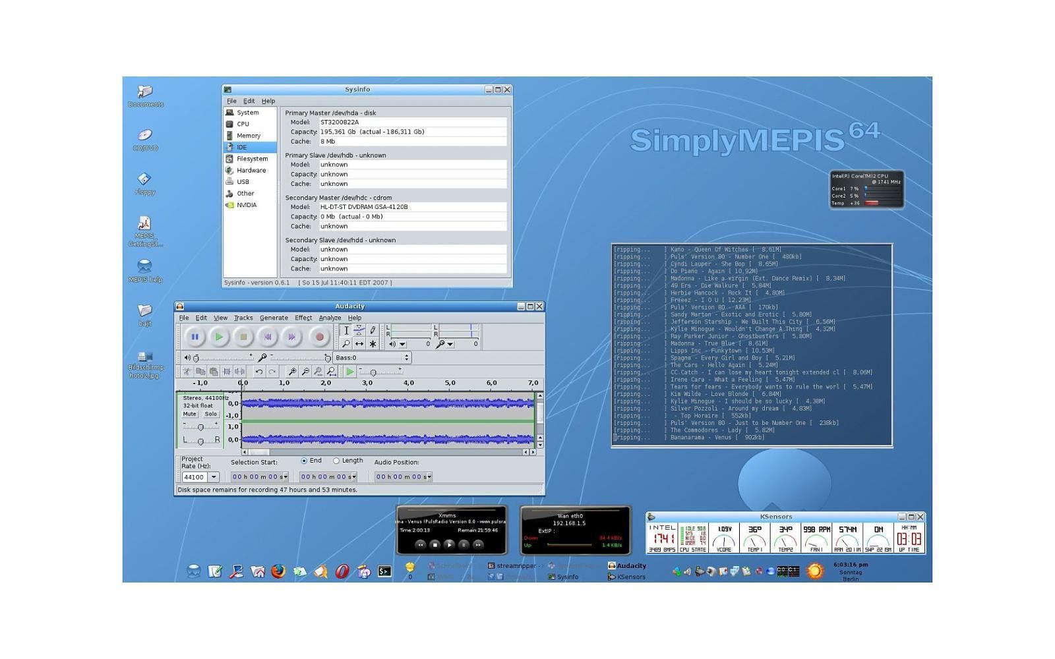Image resolution: width=1055 pixels, height=659 pixels.
Task: Select System in Sysinfo sidebar
Action: (250, 113)
